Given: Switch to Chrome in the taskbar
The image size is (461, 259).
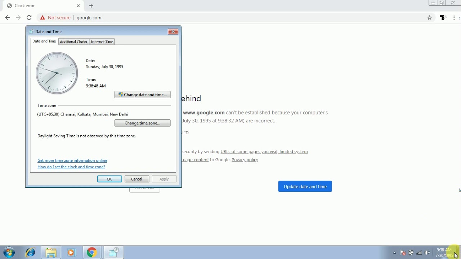Looking at the screenshot, I should (92, 253).
